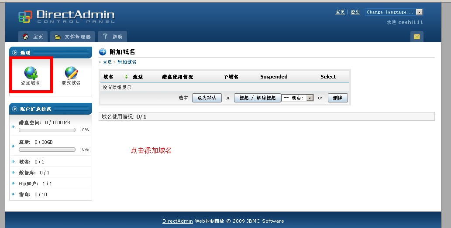Click the 主页 link in the top right

click(x=340, y=12)
